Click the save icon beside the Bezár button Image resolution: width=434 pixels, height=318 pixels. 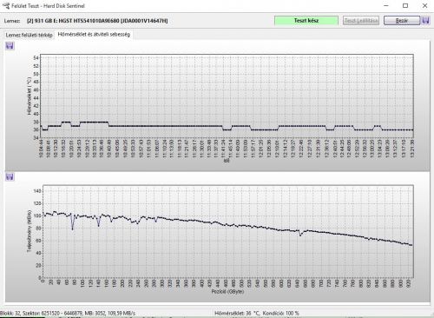click(425, 21)
